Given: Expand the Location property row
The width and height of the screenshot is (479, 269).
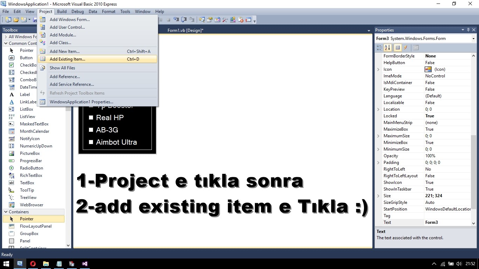Looking at the screenshot, I should point(378,109).
